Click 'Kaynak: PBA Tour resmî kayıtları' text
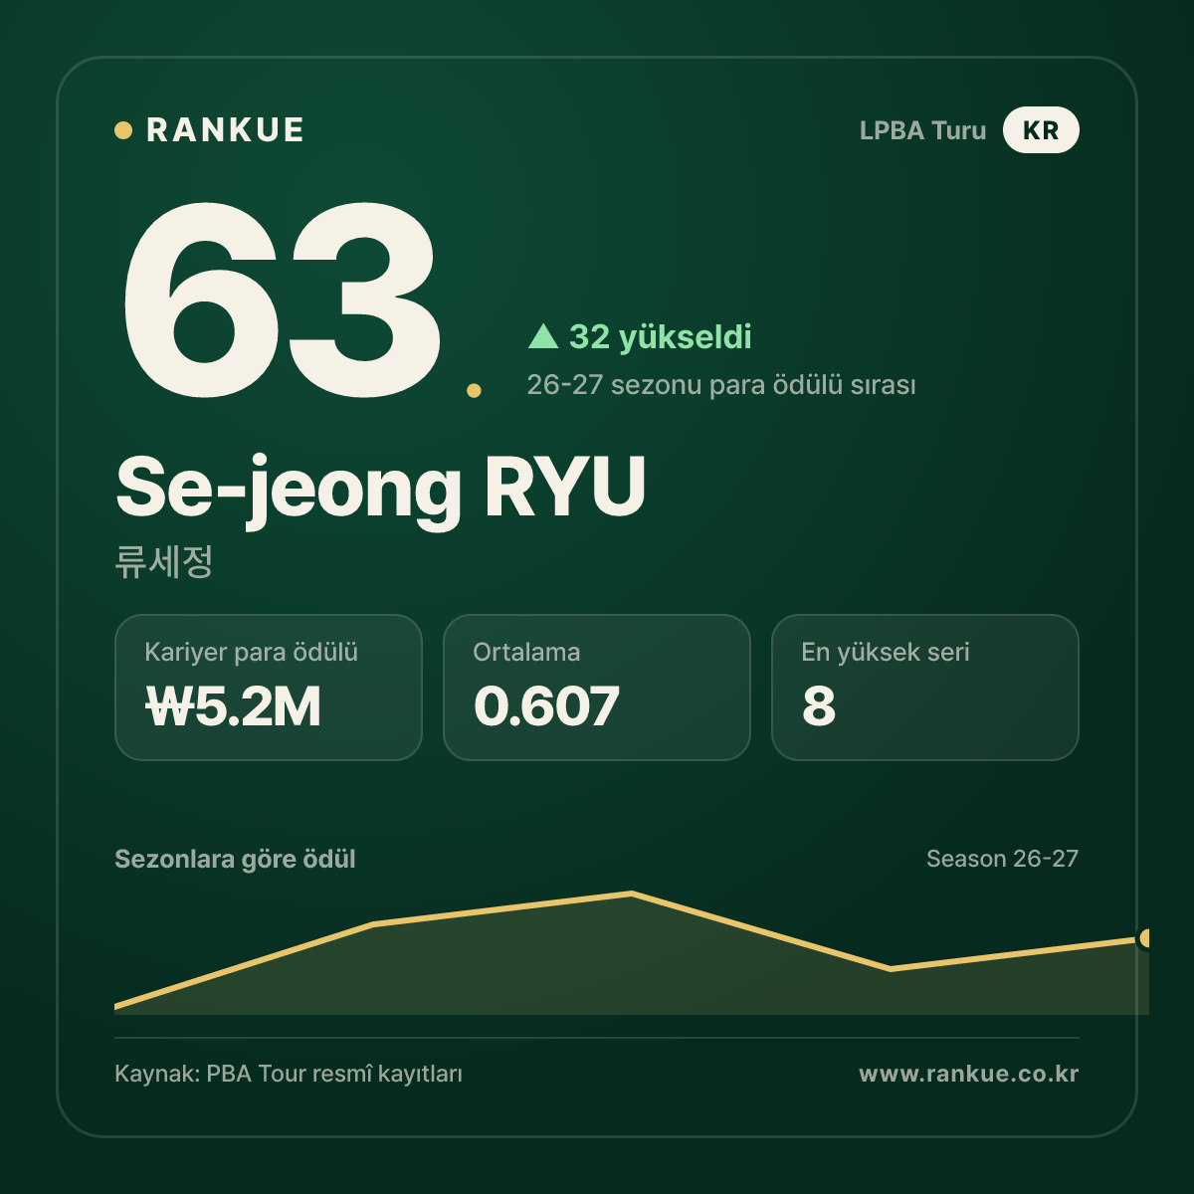The image size is (1194, 1194). point(289,1075)
